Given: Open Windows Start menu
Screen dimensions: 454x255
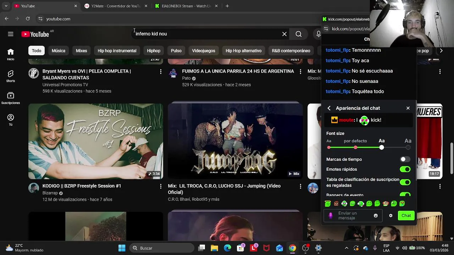Looking at the screenshot, I should coord(122,248).
